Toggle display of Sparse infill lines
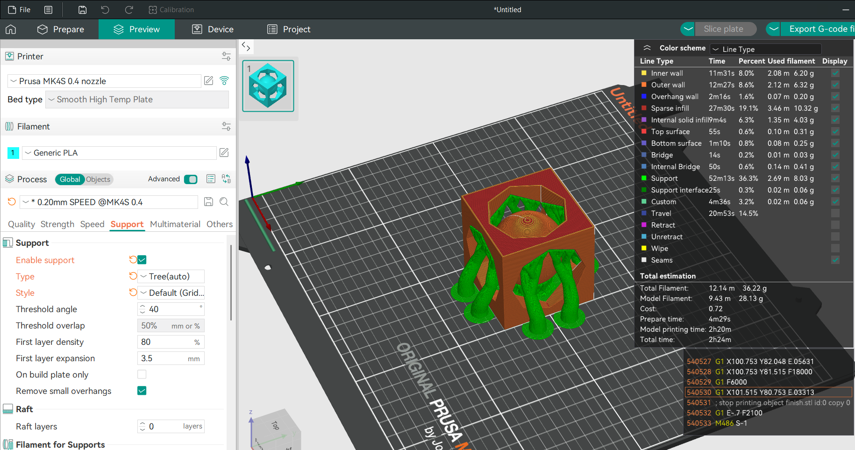Image resolution: width=855 pixels, height=450 pixels. click(835, 108)
